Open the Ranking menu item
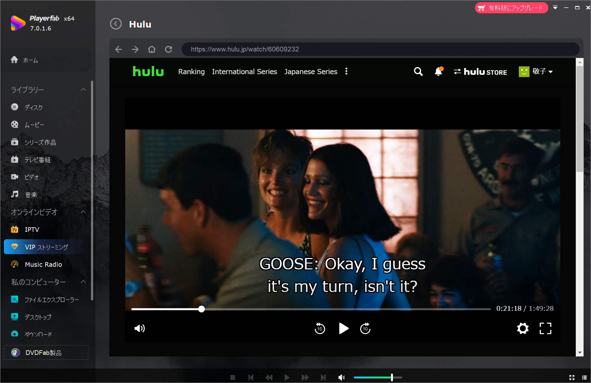 tap(191, 72)
